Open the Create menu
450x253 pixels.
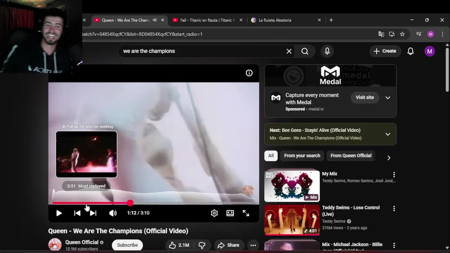click(x=385, y=51)
